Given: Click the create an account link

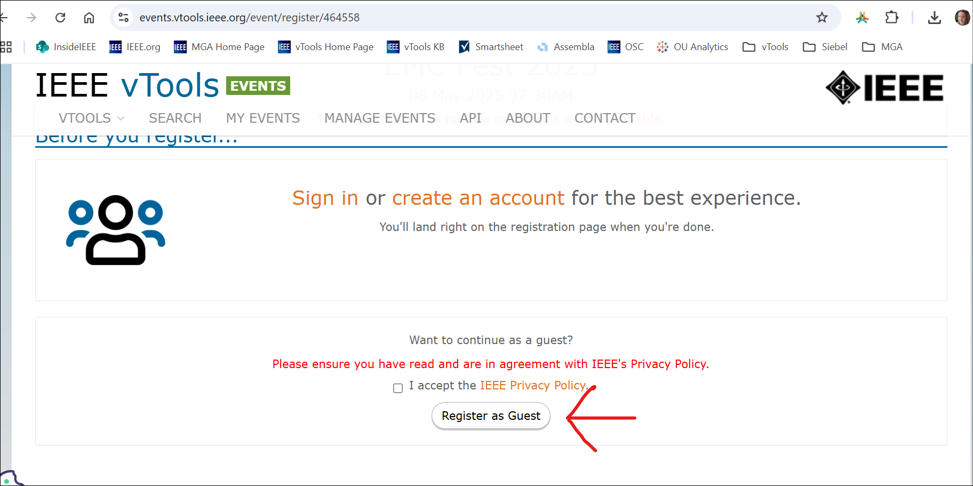Looking at the screenshot, I should [478, 198].
